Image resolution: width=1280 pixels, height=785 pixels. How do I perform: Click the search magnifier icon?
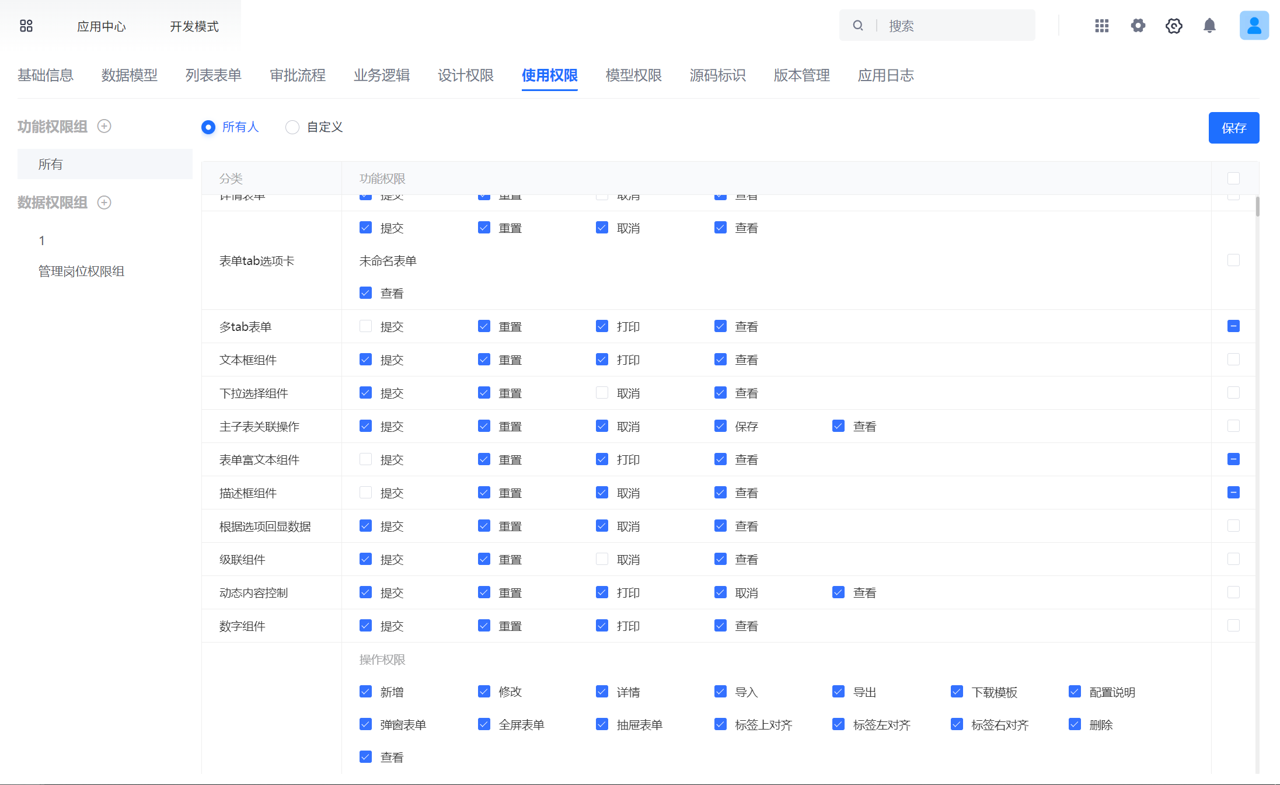click(x=858, y=25)
